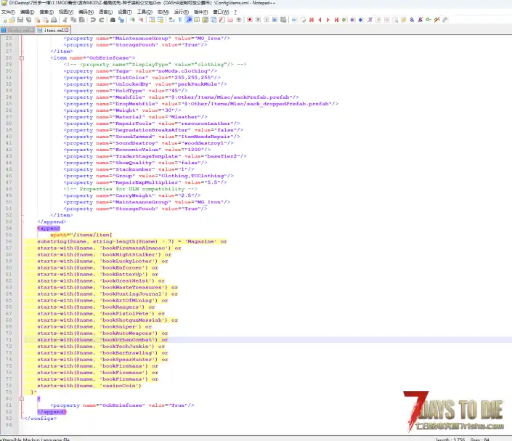Open Find with the binoculars icon

click(x=113, y=20)
